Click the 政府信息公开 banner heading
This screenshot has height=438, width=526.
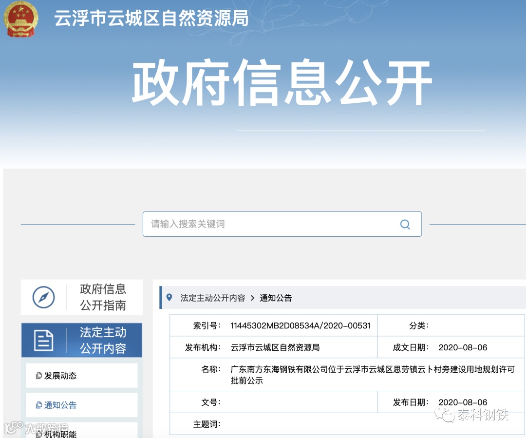[x=282, y=82]
